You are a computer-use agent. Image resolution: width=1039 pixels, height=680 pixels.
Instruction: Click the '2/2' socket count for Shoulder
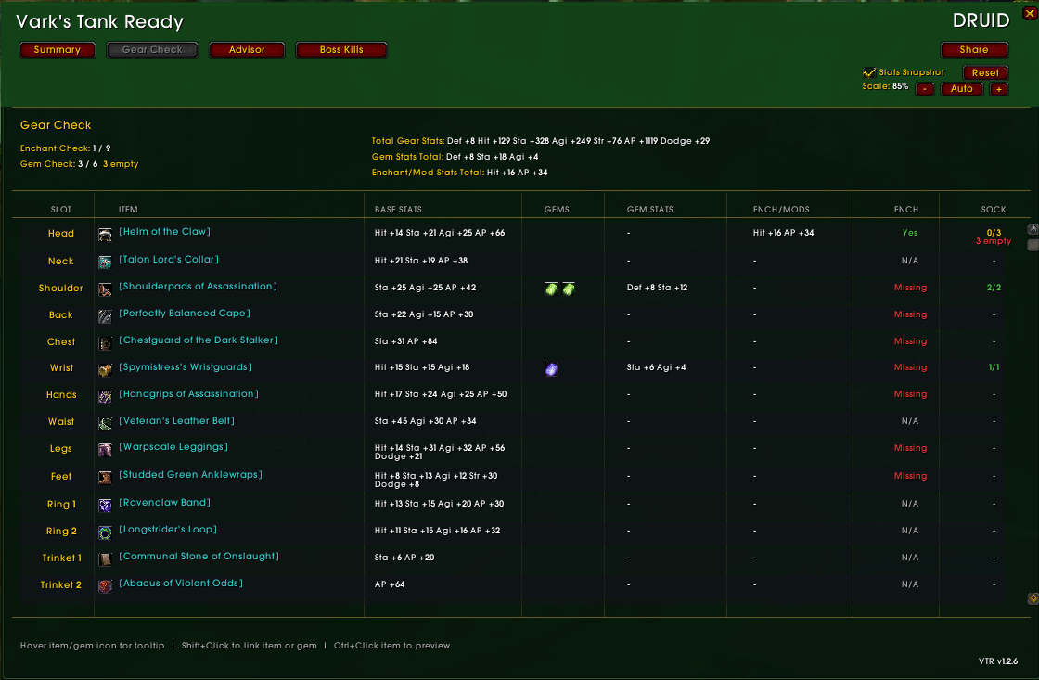click(994, 288)
